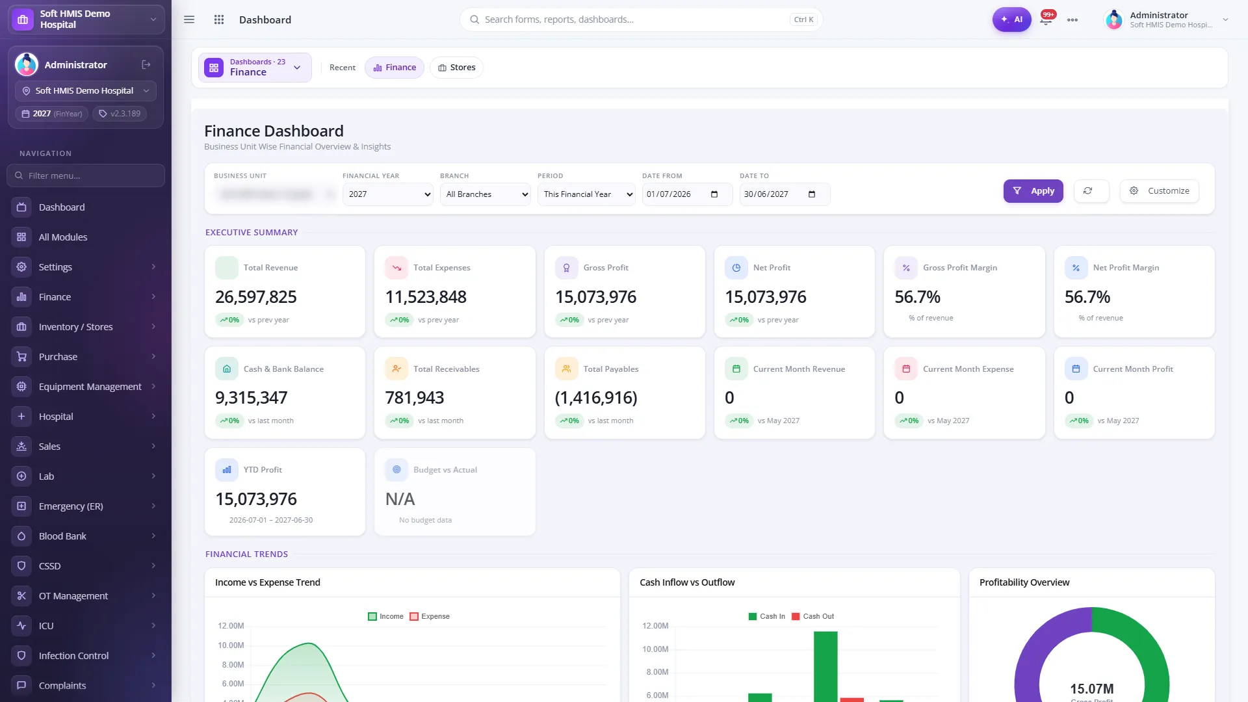
Task: Expand the Administrator profile menu top right
Action: (x=1166, y=19)
